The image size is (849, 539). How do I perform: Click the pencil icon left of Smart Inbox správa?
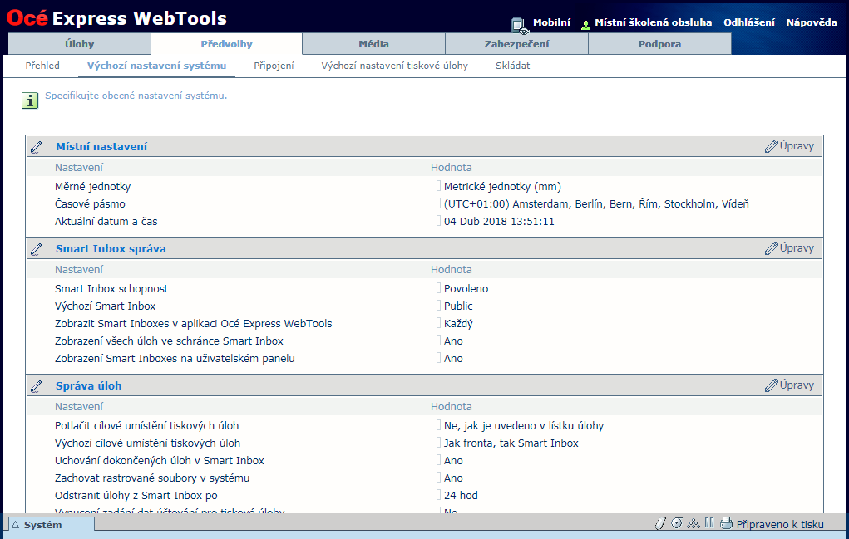(37, 249)
